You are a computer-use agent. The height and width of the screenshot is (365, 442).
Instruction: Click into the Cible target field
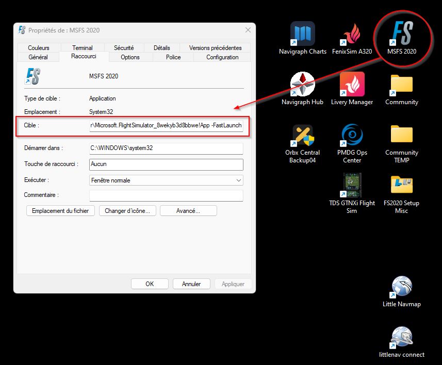tap(166, 125)
